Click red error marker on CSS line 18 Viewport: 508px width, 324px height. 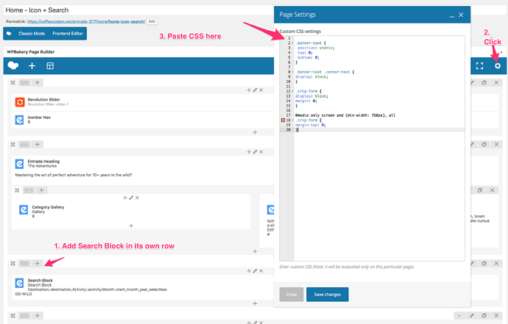(x=283, y=120)
